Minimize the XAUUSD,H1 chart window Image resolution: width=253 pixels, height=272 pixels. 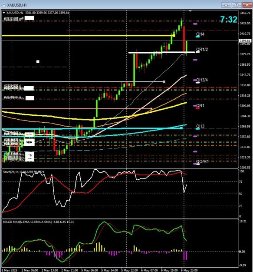(x=226, y=5)
